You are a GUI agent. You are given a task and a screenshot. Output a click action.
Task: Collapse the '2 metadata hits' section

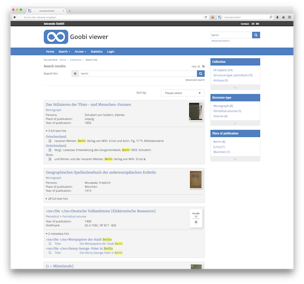pyautogui.click(x=57, y=234)
